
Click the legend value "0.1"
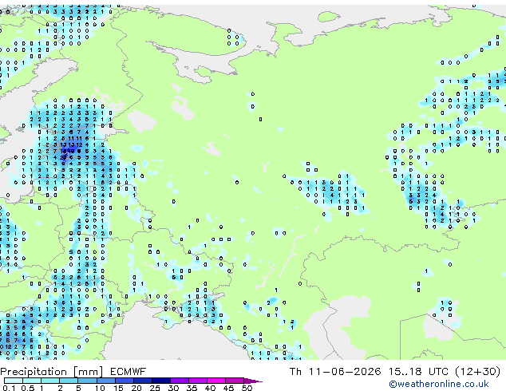[9, 388]
